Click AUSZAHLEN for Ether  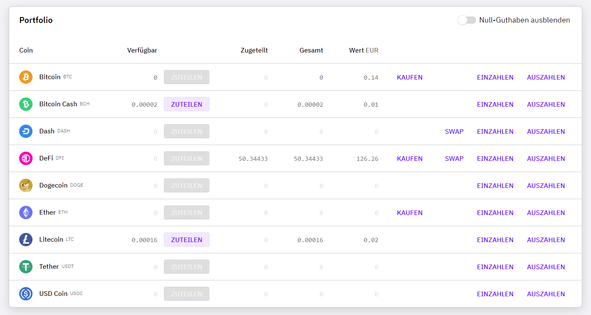click(x=546, y=213)
